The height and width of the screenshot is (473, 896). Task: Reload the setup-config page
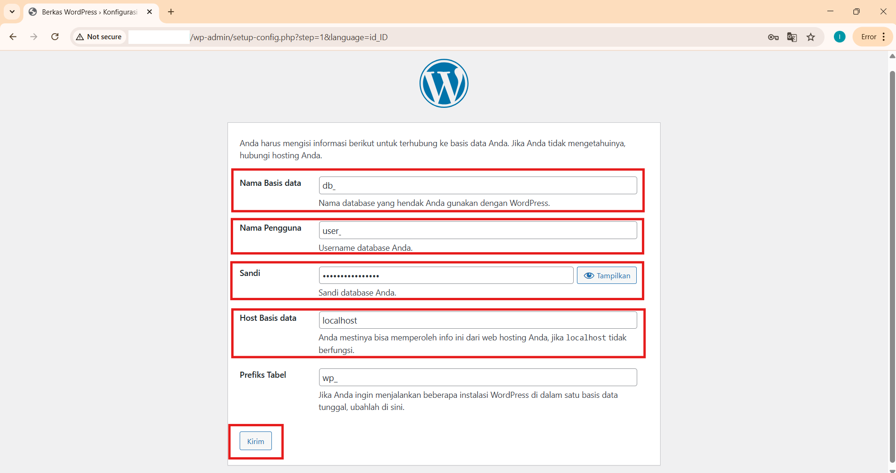[x=55, y=37]
